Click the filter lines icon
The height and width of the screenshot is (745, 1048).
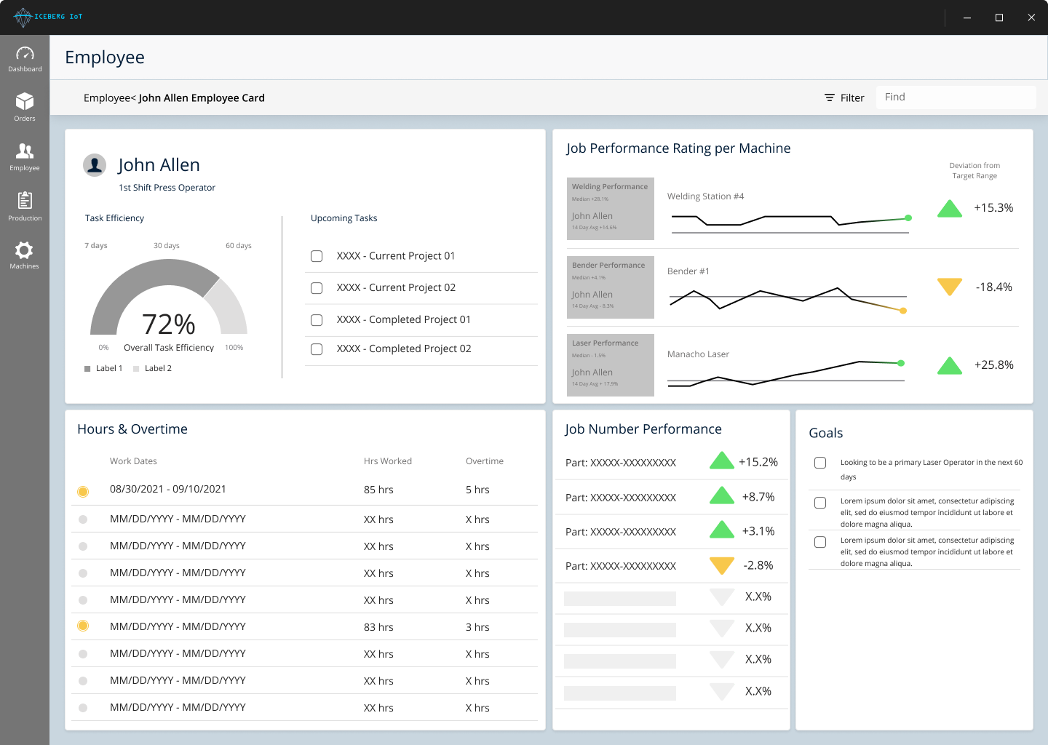coord(829,97)
